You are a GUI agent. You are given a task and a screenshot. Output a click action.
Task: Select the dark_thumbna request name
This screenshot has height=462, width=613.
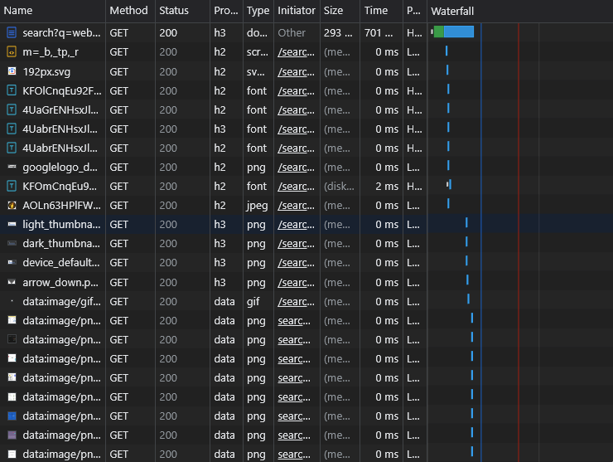61,244
